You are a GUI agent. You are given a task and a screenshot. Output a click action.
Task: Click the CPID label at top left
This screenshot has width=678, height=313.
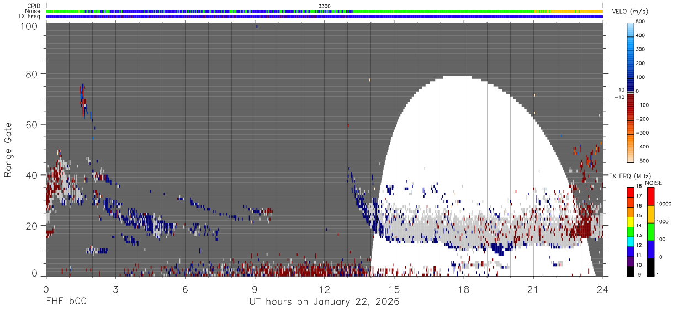point(34,6)
